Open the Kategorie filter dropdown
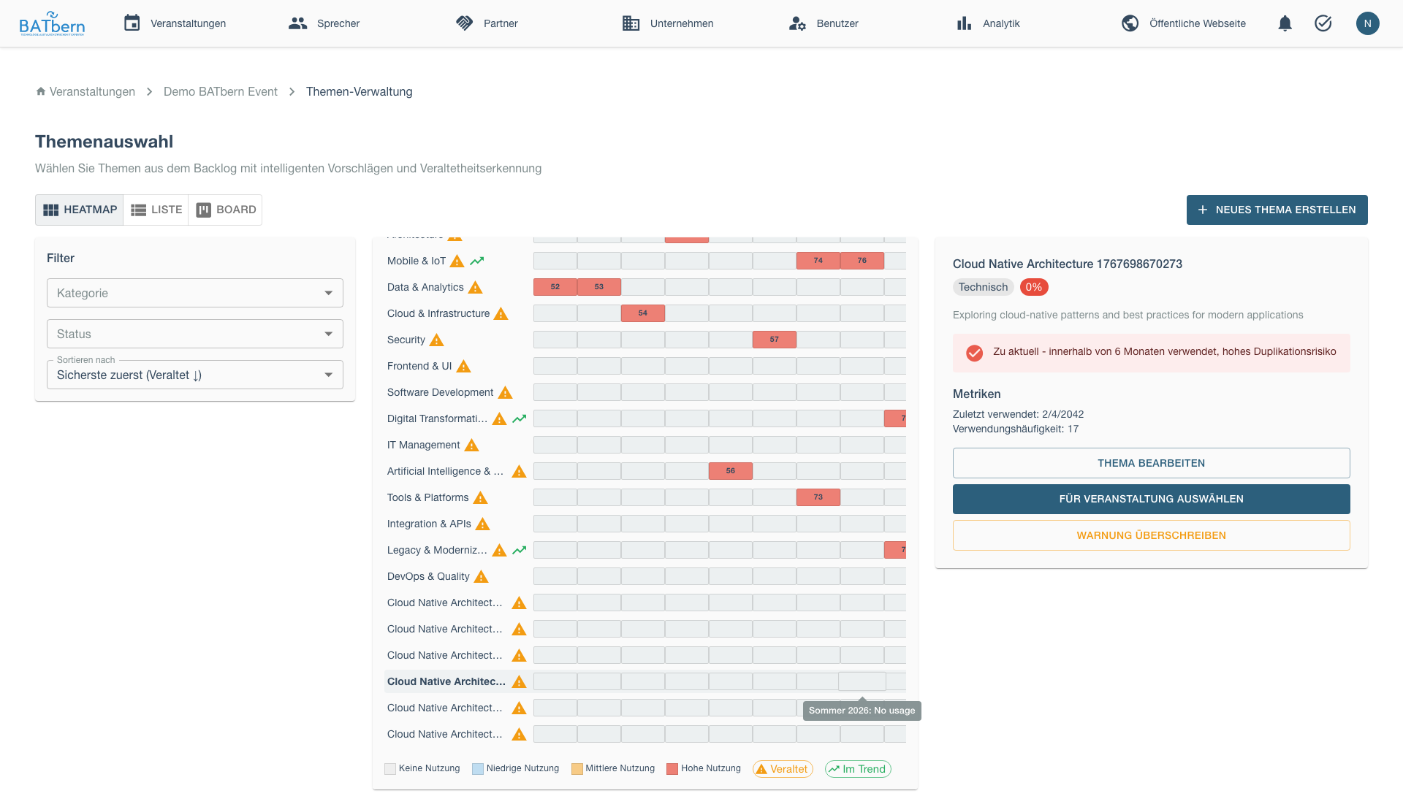1403x807 pixels. tap(195, 293)
